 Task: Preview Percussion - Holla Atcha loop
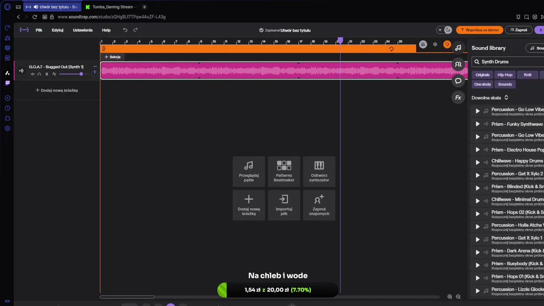pos(478,227)
